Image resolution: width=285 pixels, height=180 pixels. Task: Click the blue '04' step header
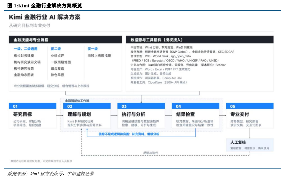[x=195, y=106]
